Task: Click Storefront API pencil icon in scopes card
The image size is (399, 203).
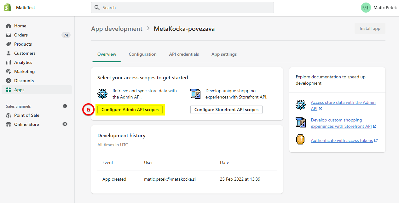Action: (x=195, y=94)
